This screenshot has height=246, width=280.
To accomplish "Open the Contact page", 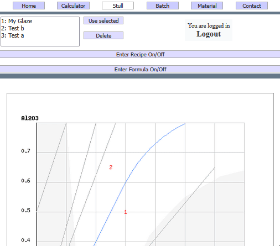I will click(252, 6).
